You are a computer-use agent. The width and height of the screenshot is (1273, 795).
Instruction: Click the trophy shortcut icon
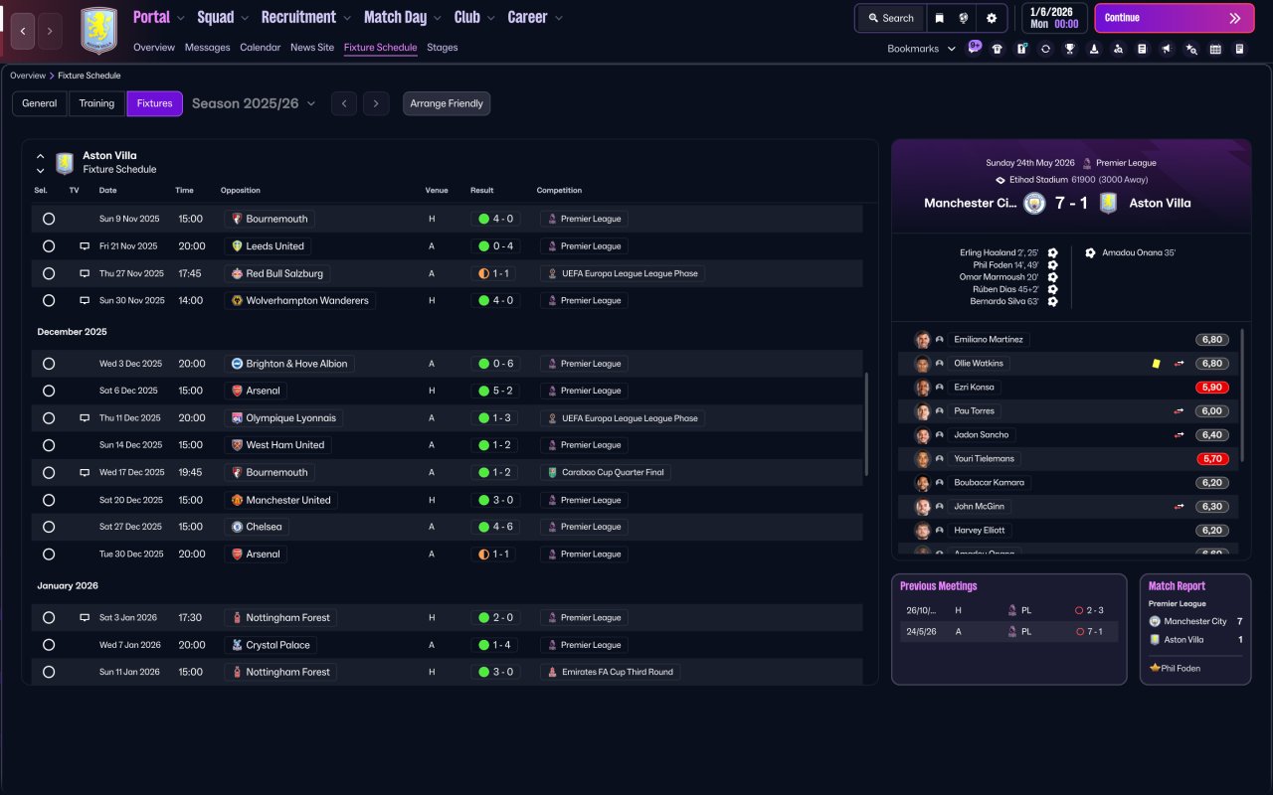[x=1070, y=49]
